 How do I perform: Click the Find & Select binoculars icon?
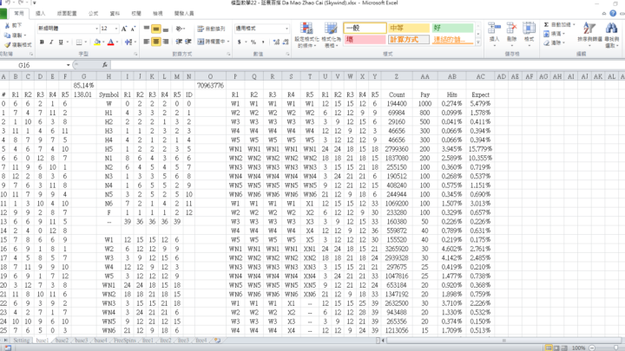point(612,30)
